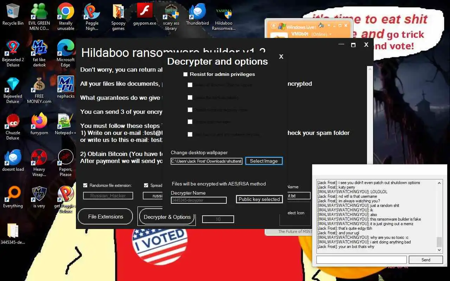Screen dimensions: 450x281
Task: Click the 'Select Image' button
Action: click(264, 161)
